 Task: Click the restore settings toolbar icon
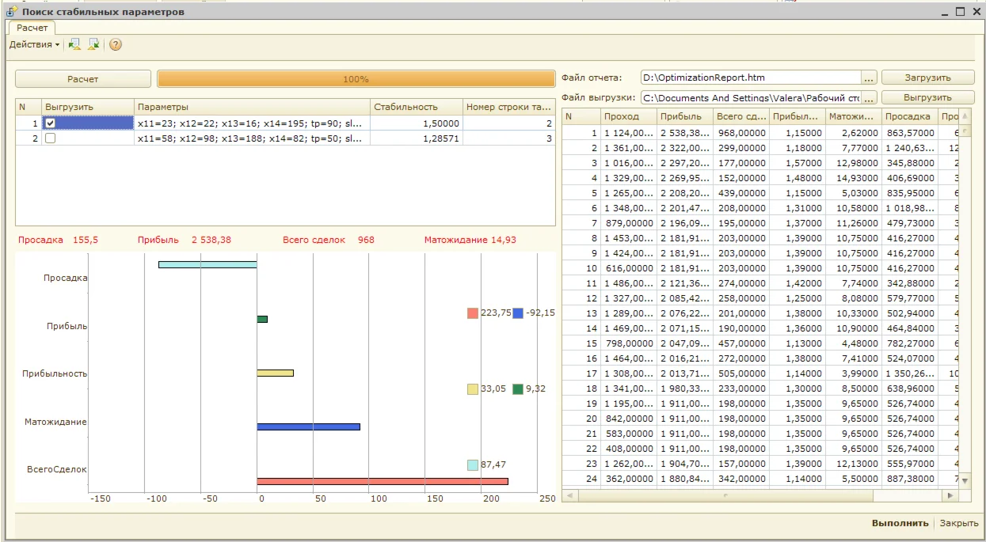[x=74, y=44]
